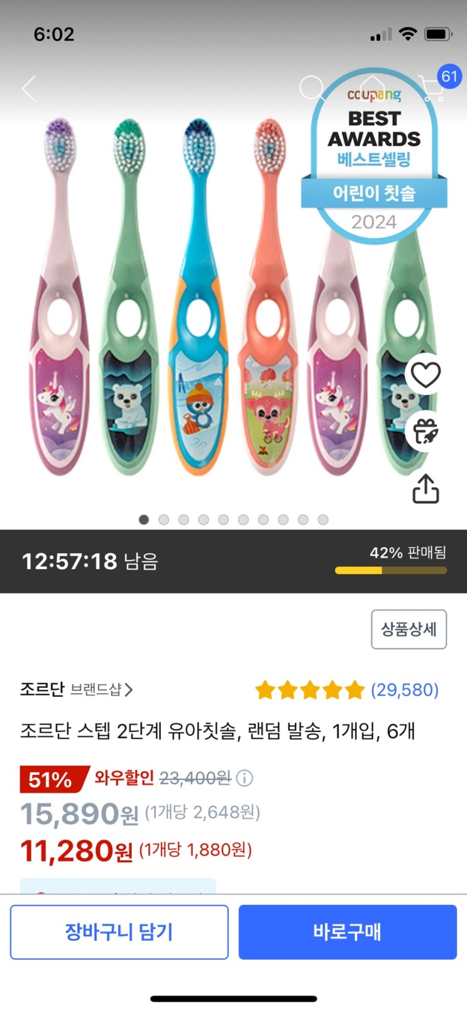Jump to fifth carousel page dot

coord(223,520)
